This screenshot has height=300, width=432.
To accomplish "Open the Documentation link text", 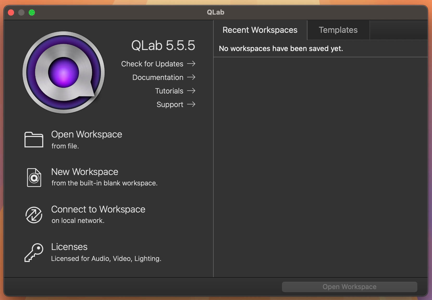I will (x=158, y=77).
